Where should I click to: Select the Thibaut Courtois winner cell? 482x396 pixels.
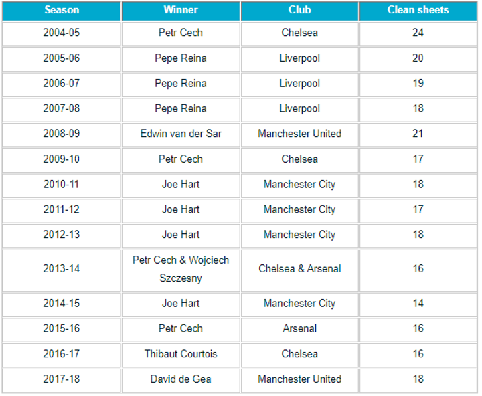pos(181,354)
